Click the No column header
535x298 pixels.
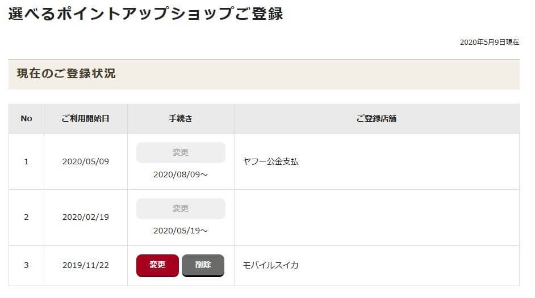point(26,118)
